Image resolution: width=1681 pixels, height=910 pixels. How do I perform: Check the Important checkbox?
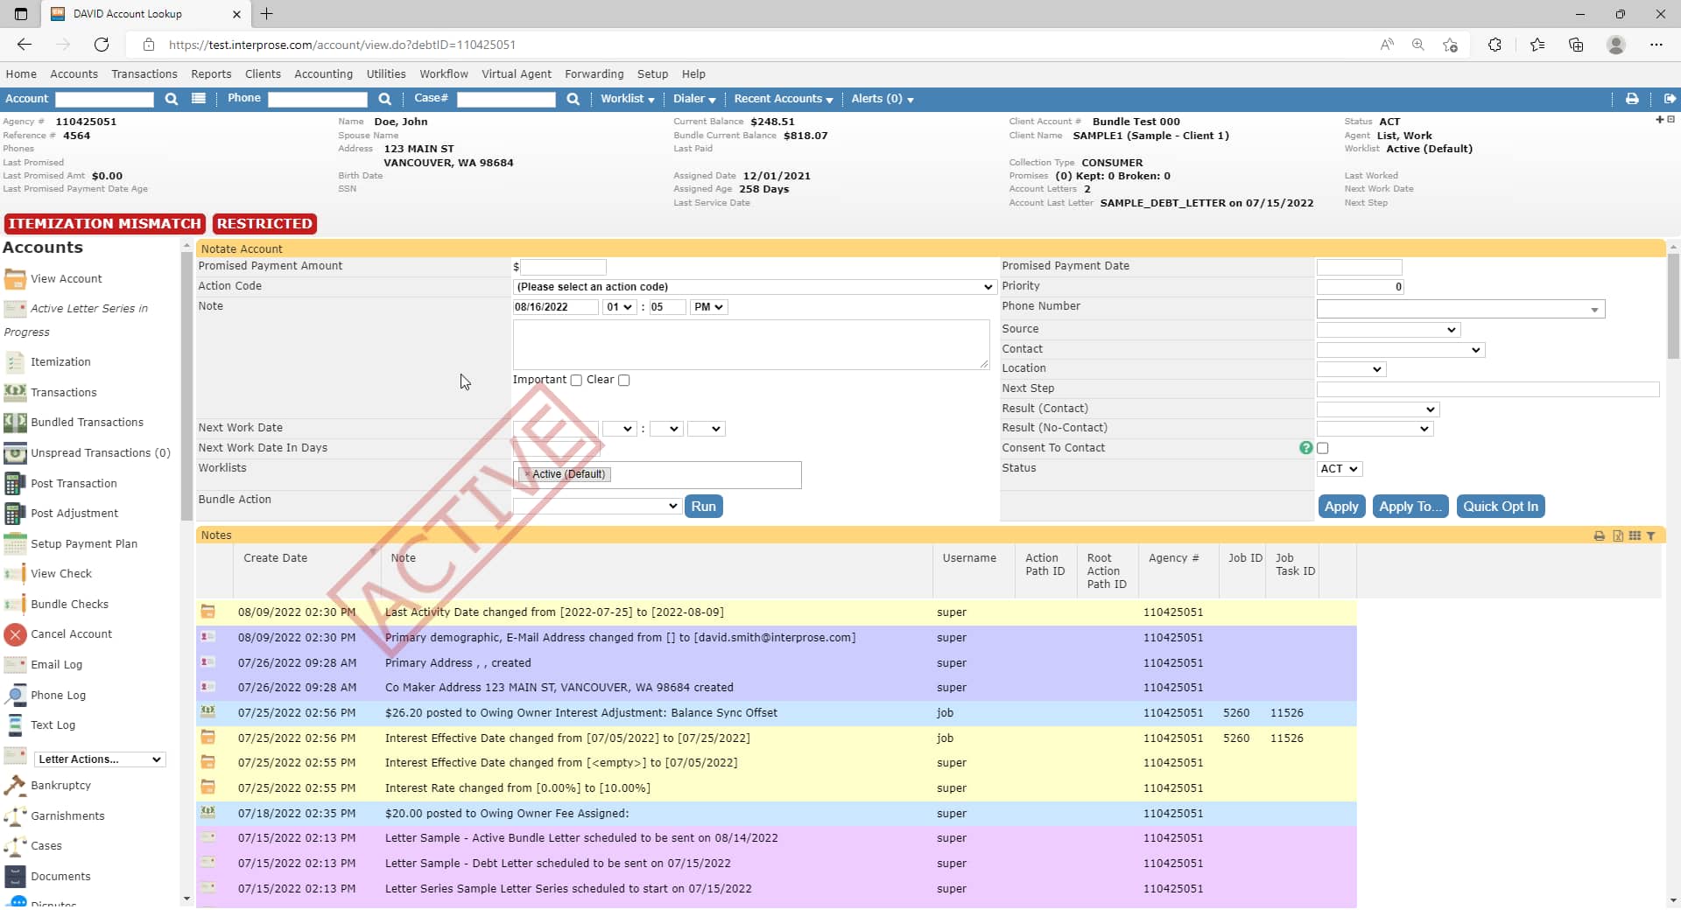[x=576, y=381]
